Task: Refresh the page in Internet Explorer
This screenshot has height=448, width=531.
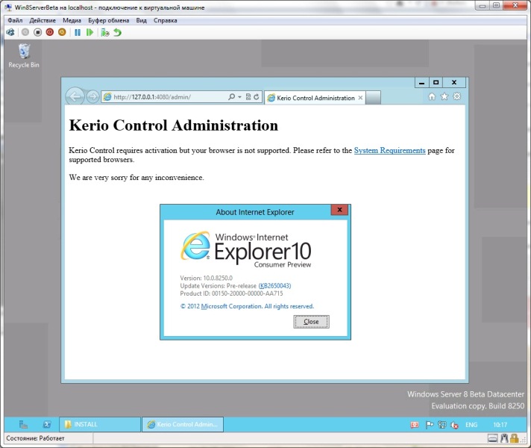Action: tap(257, 97)
